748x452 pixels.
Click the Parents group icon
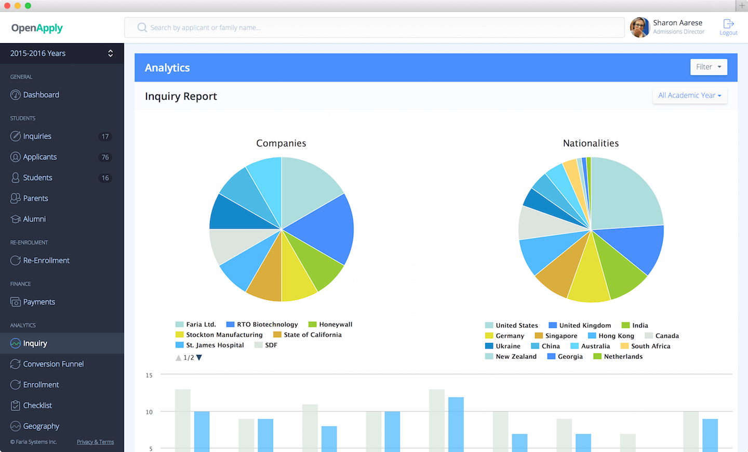tap(16, 198)
